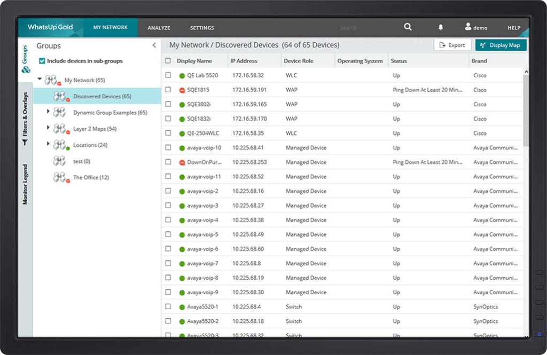The height and width of the screenshot is (355, 547).
Task: Open the demo user account menu
Action: point(475,27)
